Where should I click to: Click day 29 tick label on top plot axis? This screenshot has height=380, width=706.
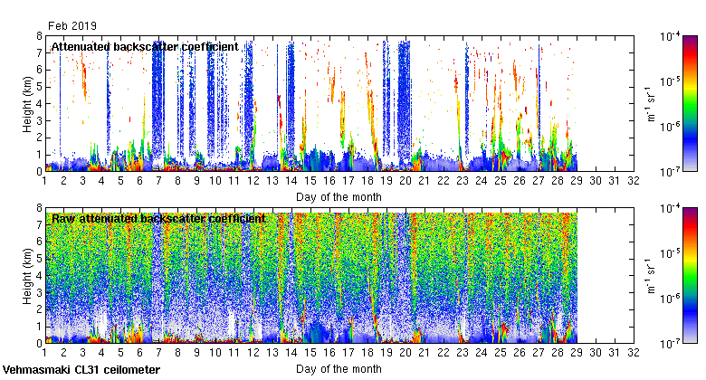tap(577, 181)
